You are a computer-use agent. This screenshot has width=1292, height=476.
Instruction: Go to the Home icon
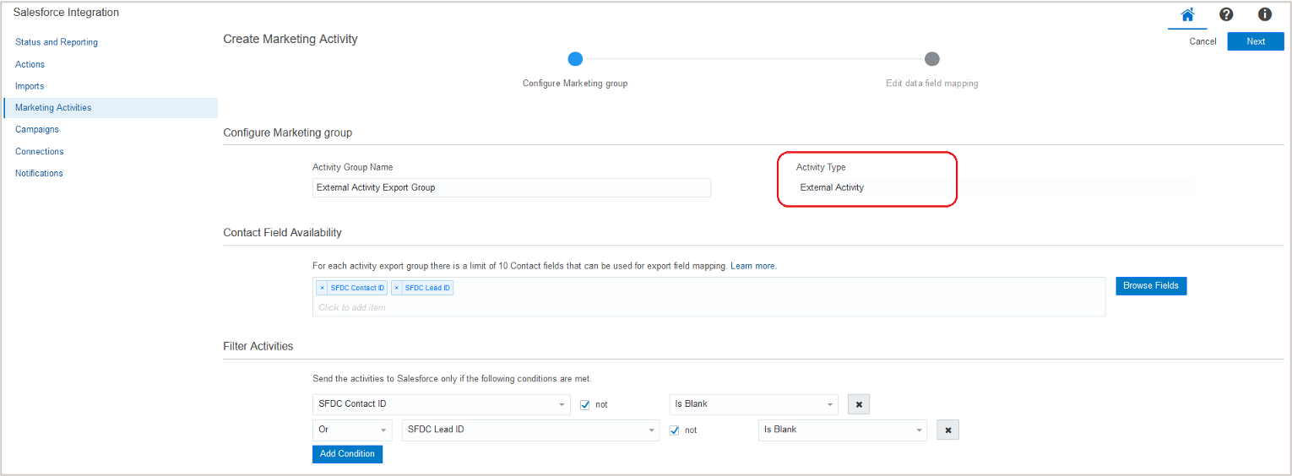click(1187, 14)
